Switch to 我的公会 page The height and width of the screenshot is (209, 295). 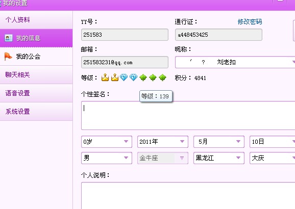[x=36, y=57]
